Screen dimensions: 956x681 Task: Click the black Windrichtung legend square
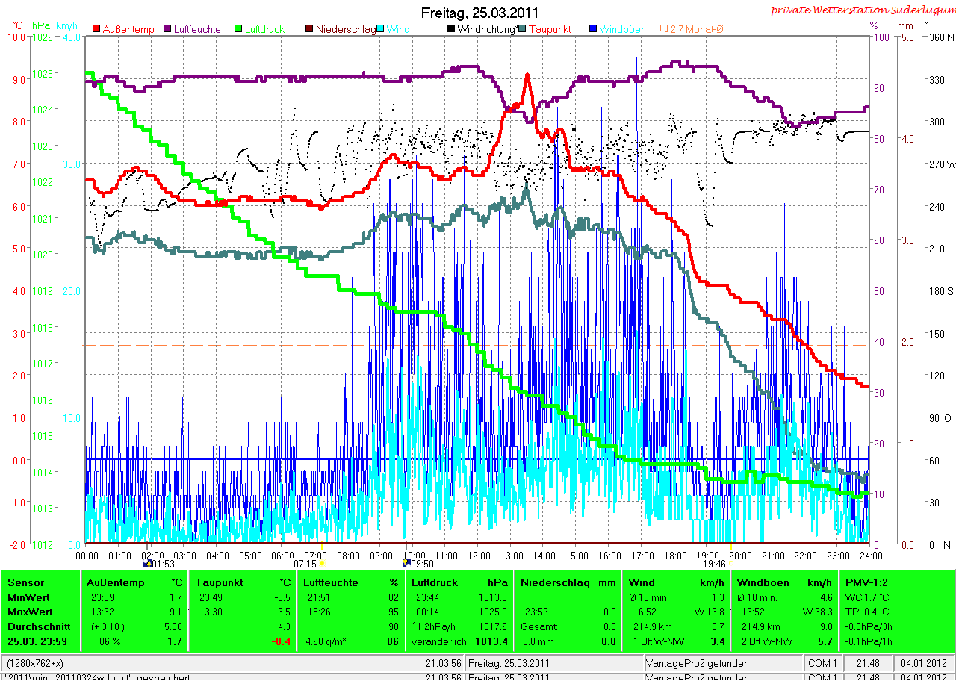point(451,29)
